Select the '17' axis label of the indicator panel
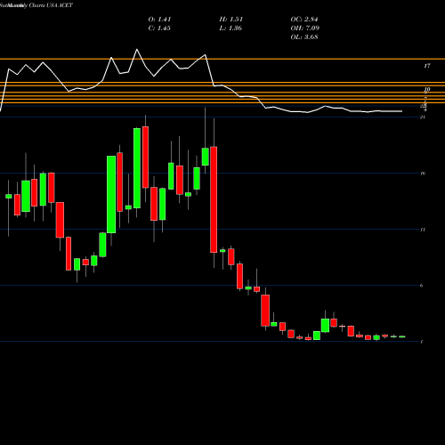This screenshot has width=445, height=445. tap(427, 66)
